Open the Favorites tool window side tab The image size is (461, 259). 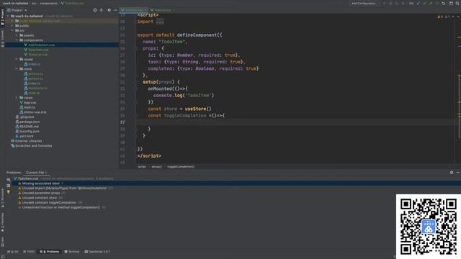[2, 222]
